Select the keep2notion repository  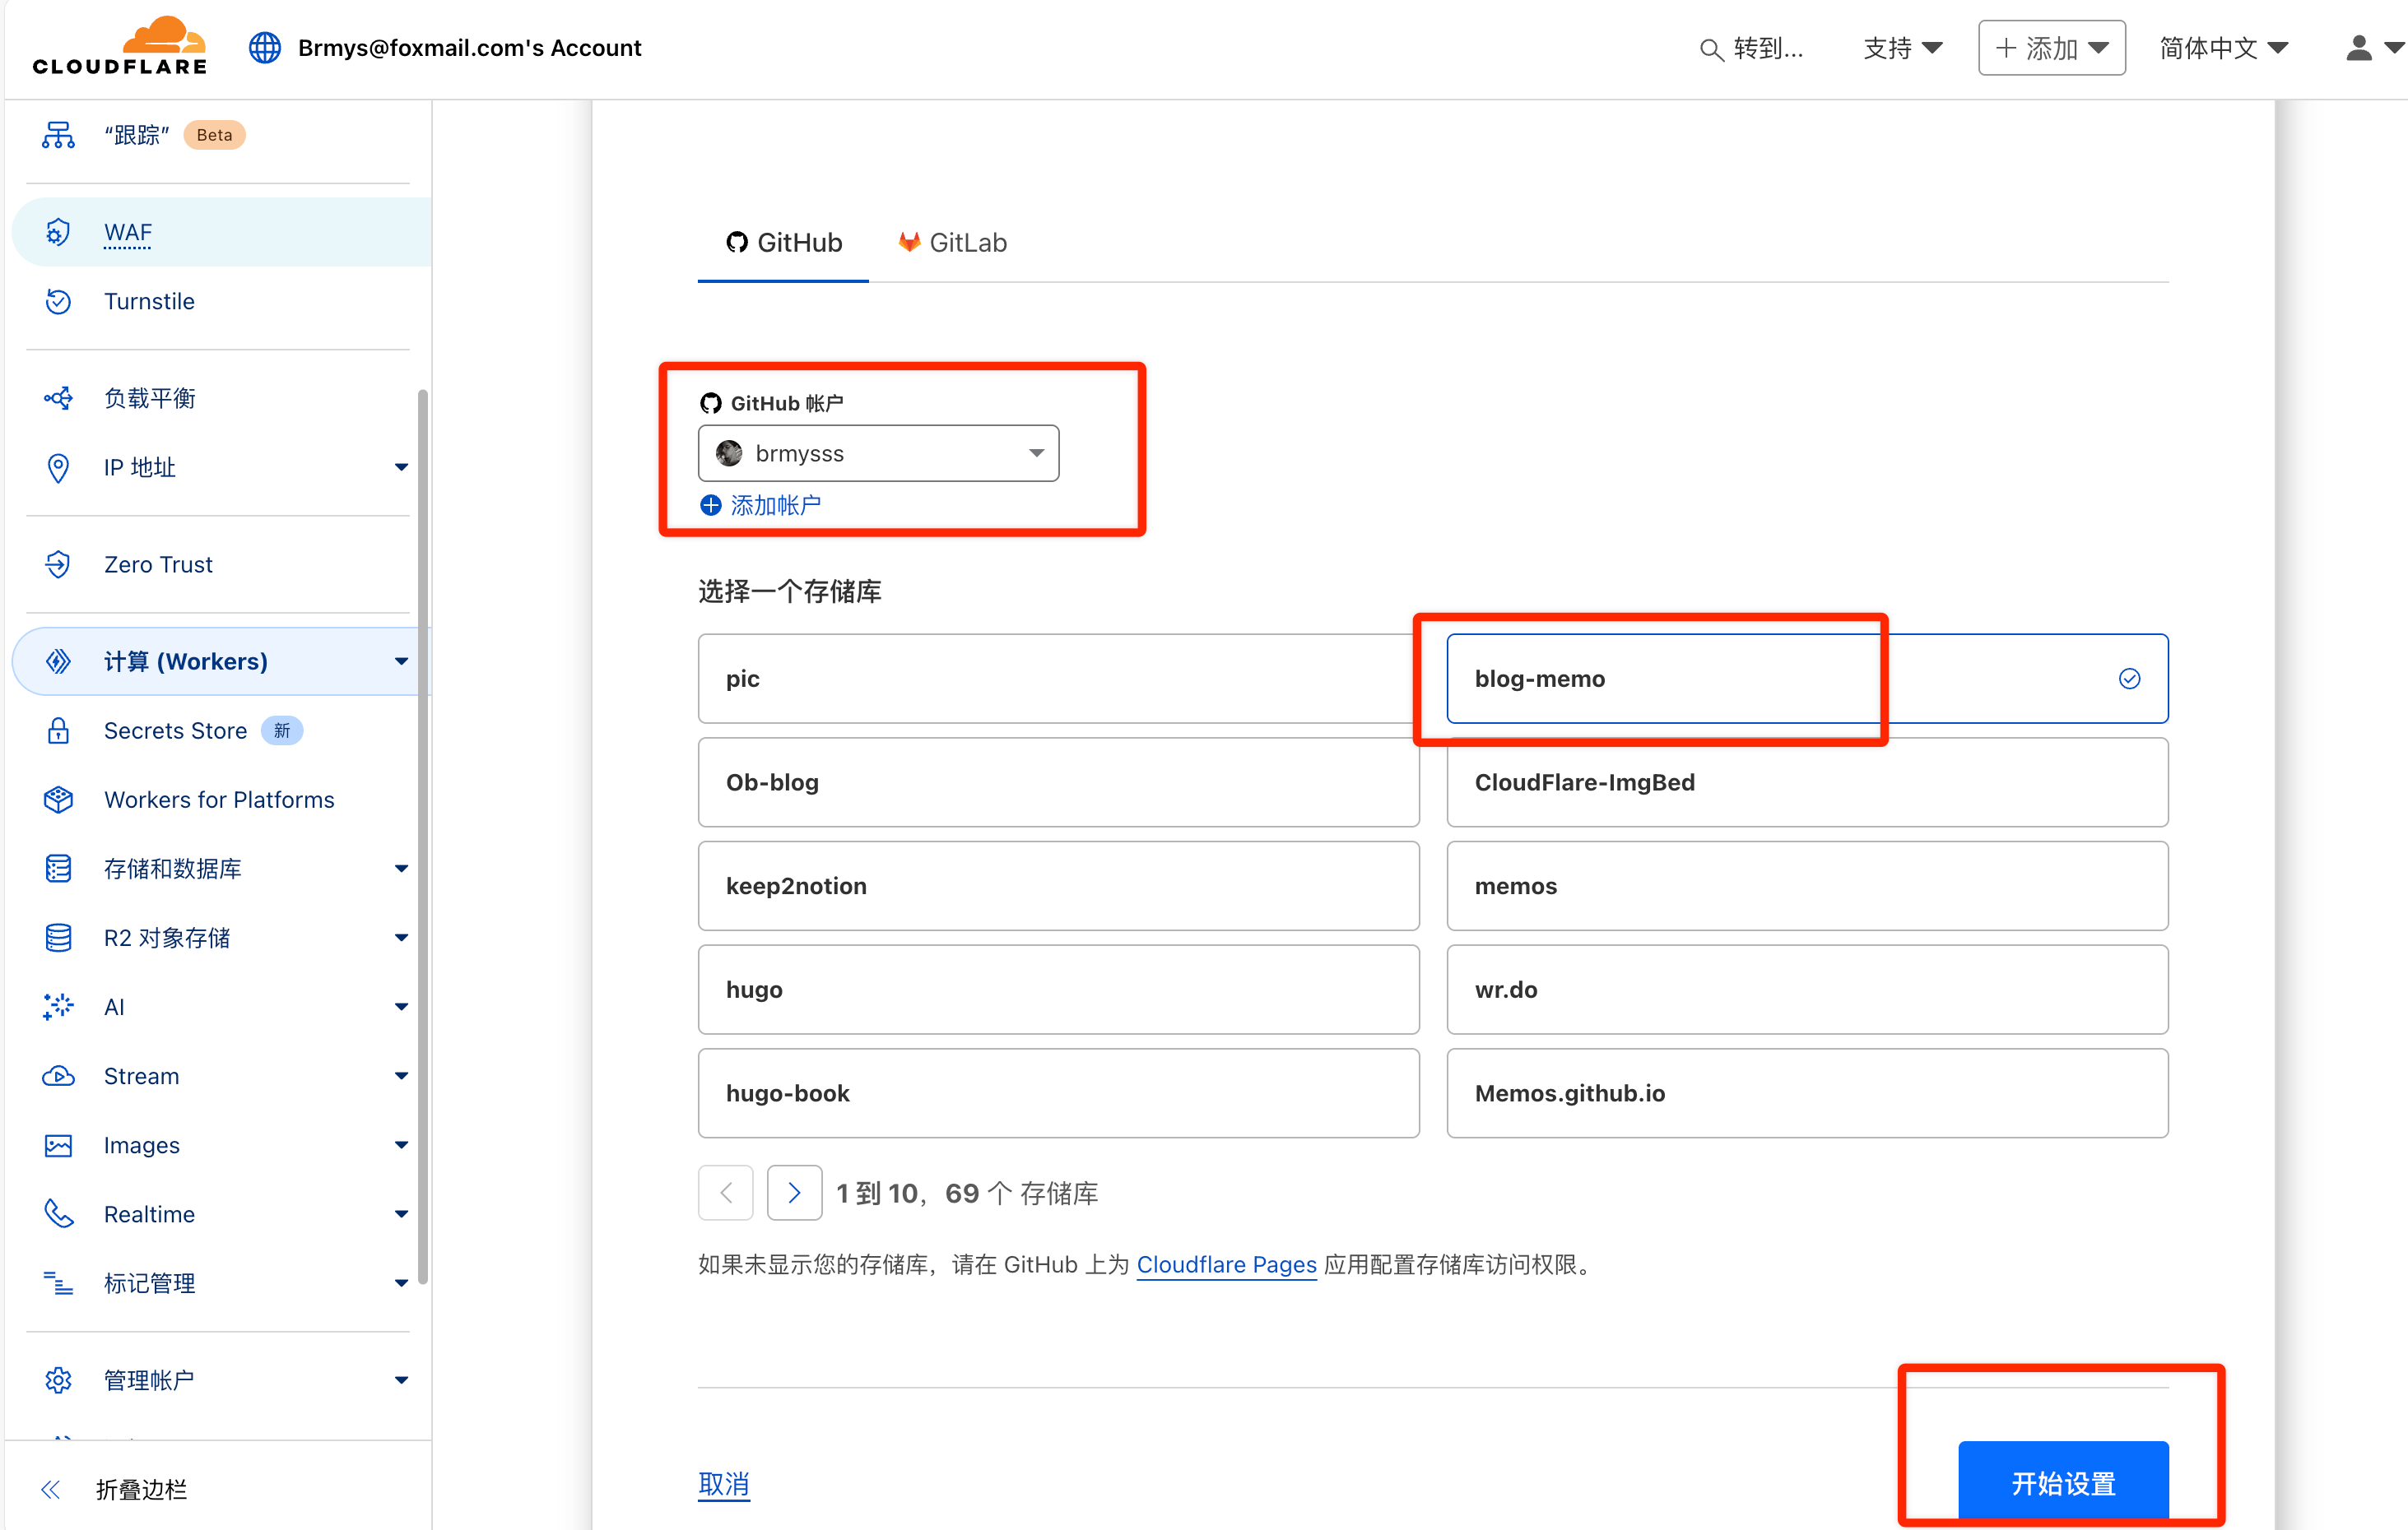click(x=1058, y=887)
